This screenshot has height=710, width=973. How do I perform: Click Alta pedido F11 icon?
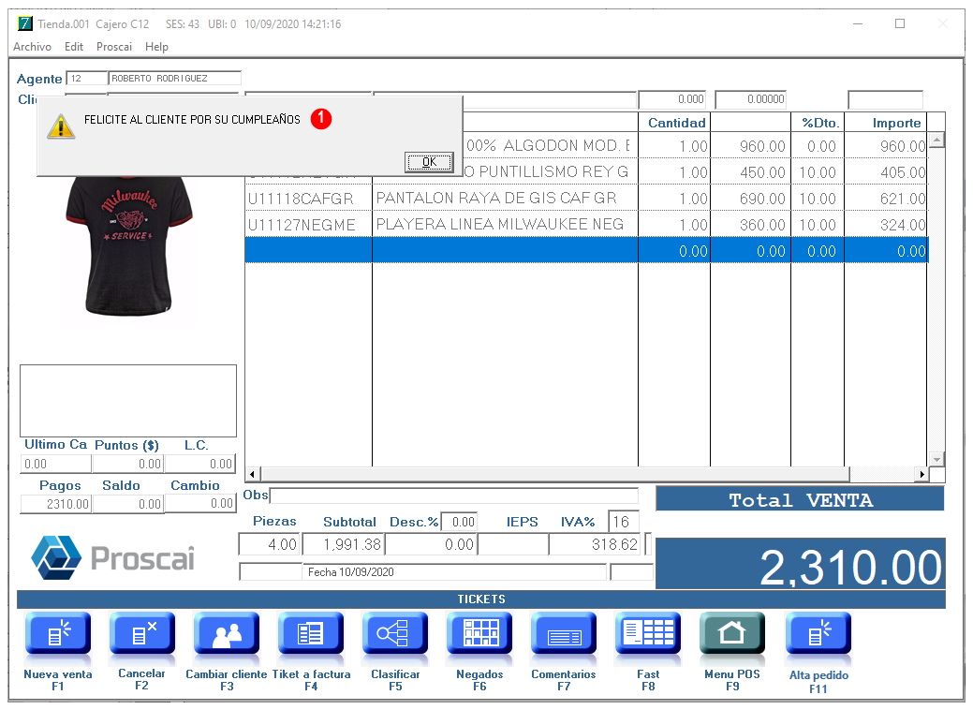coord(818,634)
